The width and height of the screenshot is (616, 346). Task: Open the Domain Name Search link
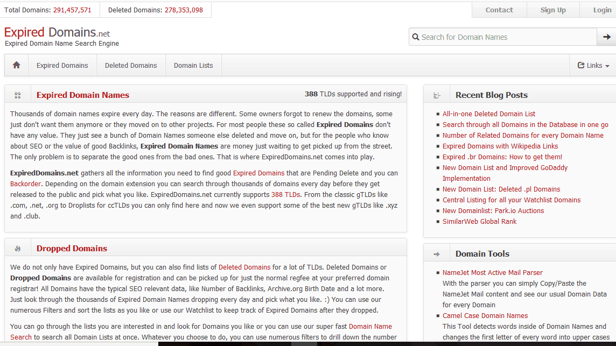[370, 327]
